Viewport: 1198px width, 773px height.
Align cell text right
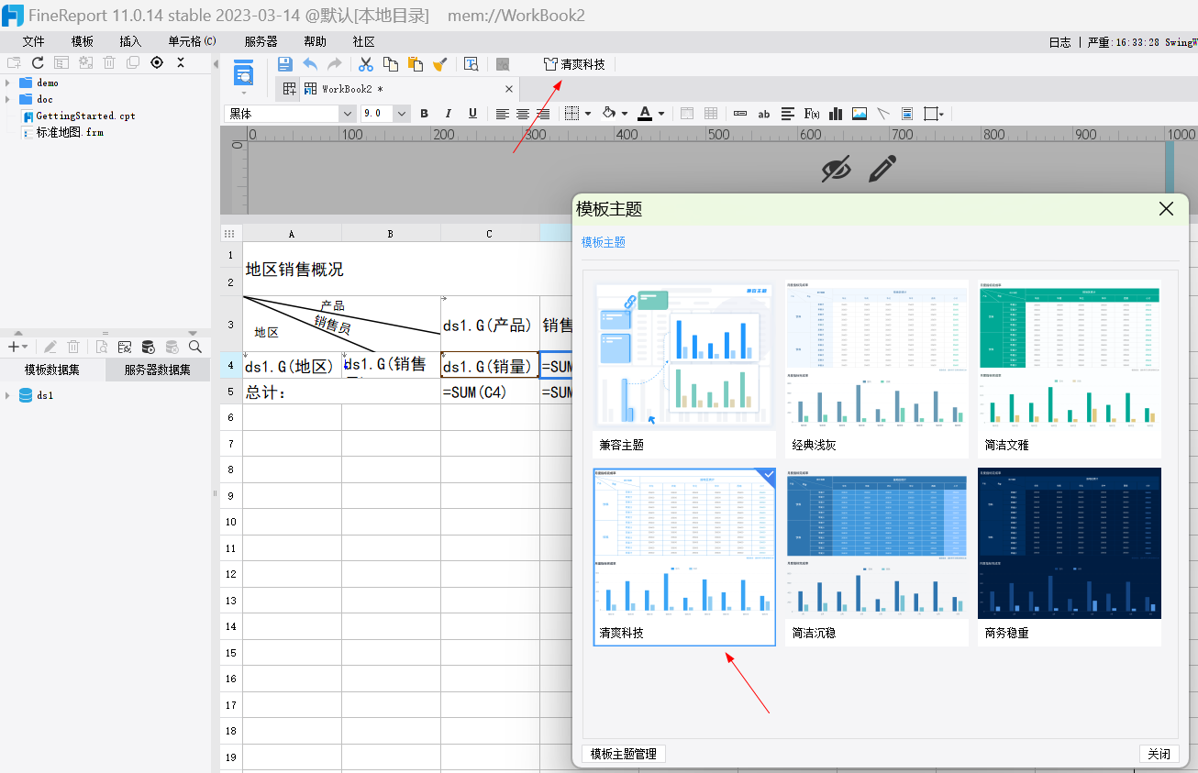(543, 114)
